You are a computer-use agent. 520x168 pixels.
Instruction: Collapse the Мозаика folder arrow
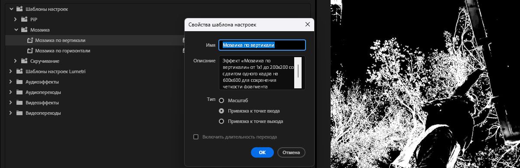tap(16, 30)
